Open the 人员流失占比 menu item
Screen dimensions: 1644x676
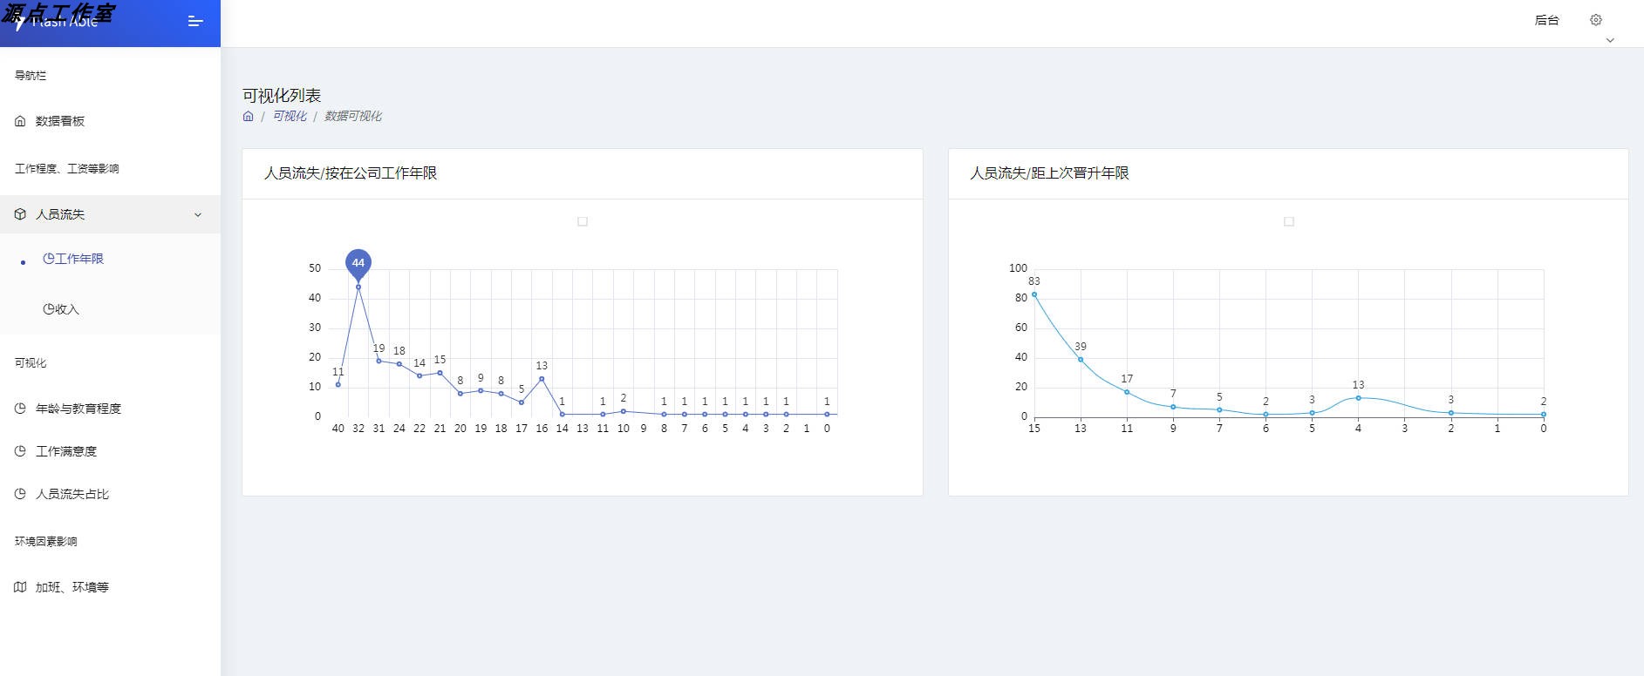pos(72,494)
